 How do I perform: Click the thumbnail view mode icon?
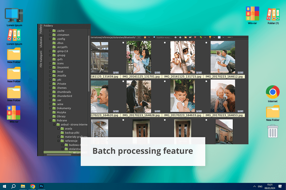pyautogui.click(x=219, y=37)
